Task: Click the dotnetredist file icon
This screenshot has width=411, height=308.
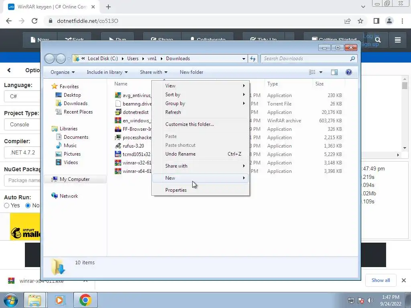Action: [118, 112]
